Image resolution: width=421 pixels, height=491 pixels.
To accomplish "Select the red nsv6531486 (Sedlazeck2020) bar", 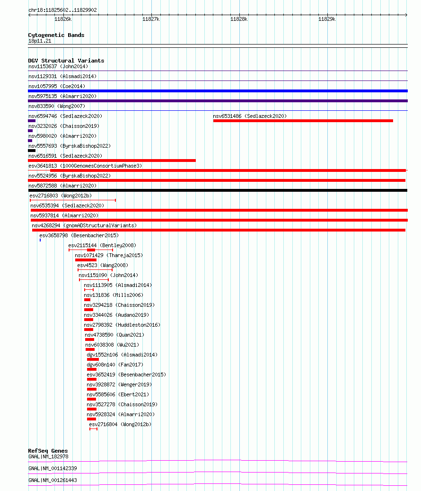I will pyautogui.click(x=303, y=121).
